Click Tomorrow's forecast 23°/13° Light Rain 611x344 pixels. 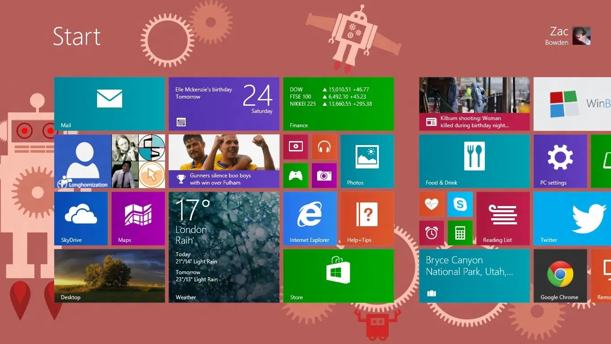click(196, 276)
